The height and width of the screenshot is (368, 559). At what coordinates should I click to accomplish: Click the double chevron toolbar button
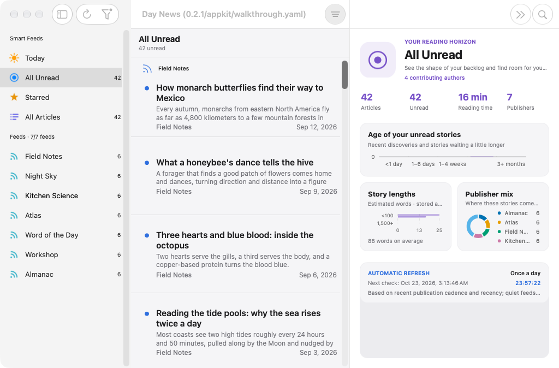pyautogui.click(x=520, y=14)
